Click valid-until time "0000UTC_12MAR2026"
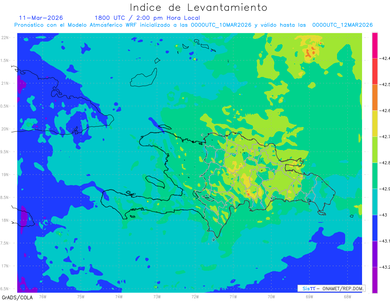Screen dimensions: 390x301 pyautogui.click(x=342, y=25)
